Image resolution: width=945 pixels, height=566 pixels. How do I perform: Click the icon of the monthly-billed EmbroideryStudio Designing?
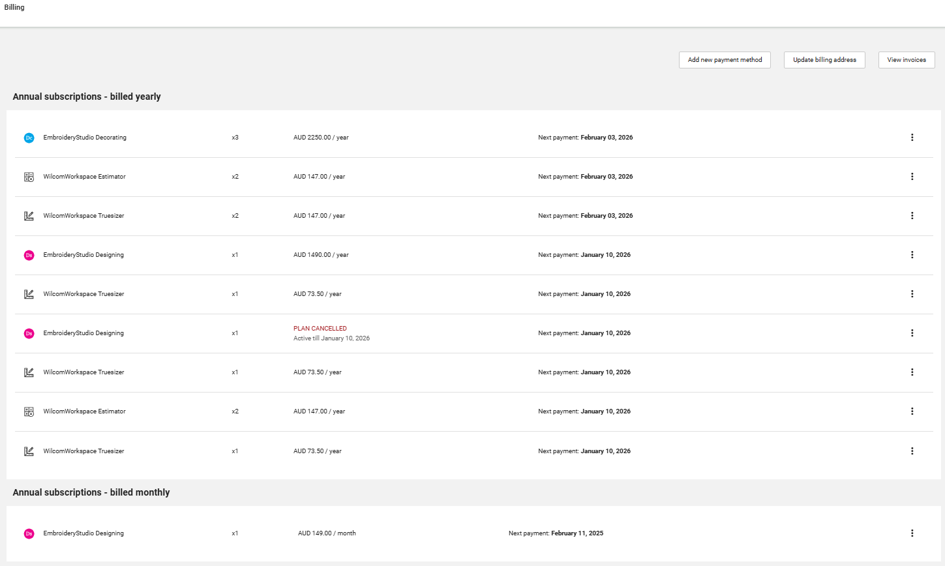tap(29, 533)
